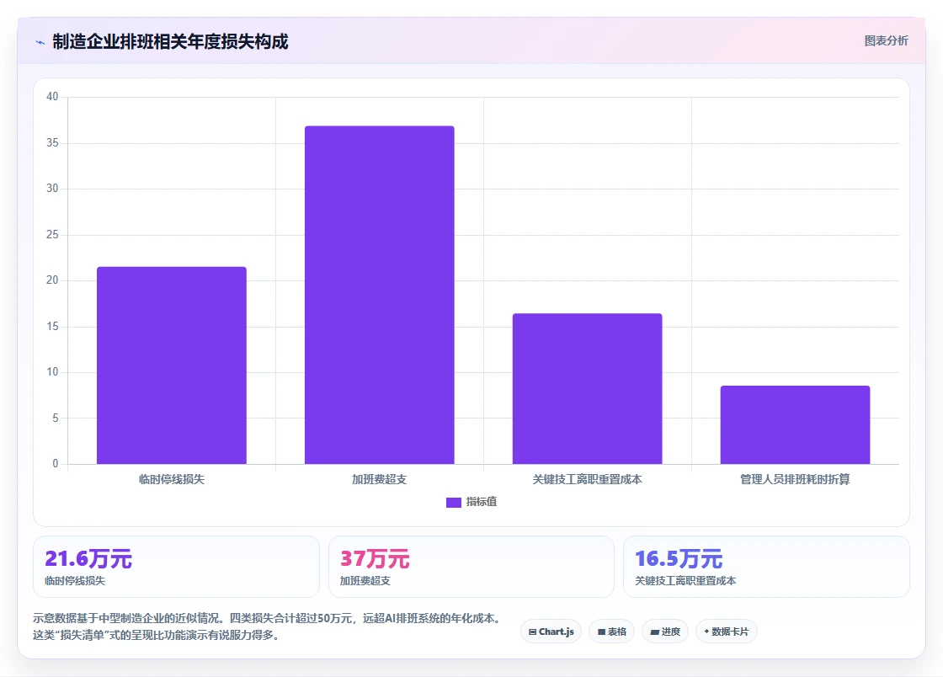Viewport: 943px width, 677px height.
Task: Click the footnote line starting 这类“损失清单”式
Action: 157,635
